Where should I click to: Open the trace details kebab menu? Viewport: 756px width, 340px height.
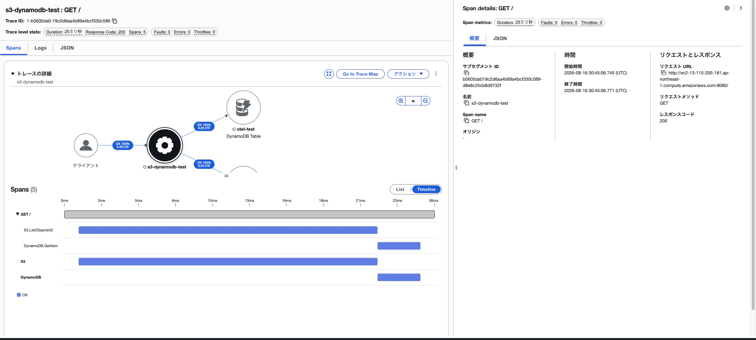pos(436,74)
